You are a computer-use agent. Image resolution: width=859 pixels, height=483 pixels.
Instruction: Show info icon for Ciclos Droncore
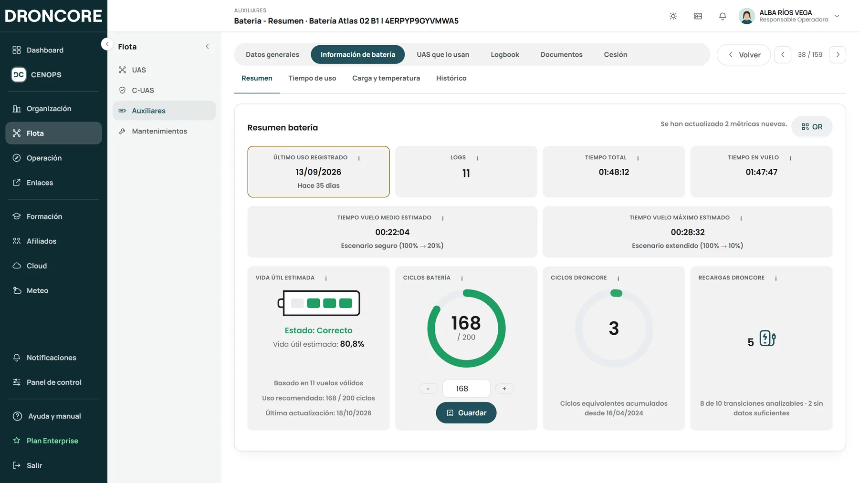(618, 278)
